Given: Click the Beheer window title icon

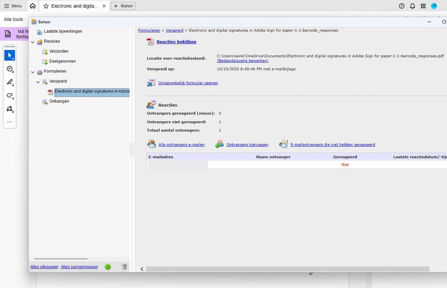Looking at the screenshot, I should (x=34, y=22).
